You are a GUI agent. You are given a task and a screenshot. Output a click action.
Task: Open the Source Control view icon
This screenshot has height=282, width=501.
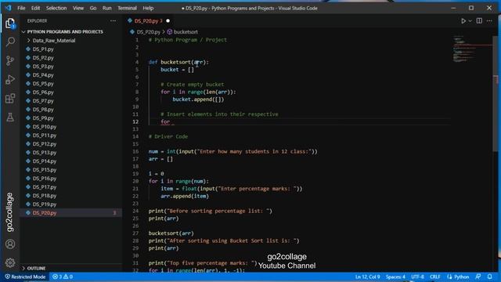[x=10, y=60]
